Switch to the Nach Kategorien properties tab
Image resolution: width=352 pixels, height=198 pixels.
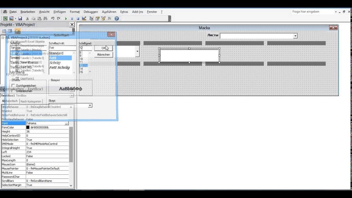tap(31, 101)
